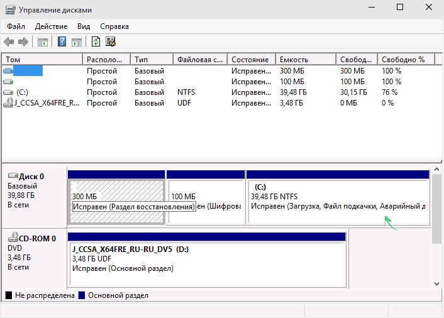Click the 0 % free percentage cell
Screen dimensions: 444x318
pos(387,103)
